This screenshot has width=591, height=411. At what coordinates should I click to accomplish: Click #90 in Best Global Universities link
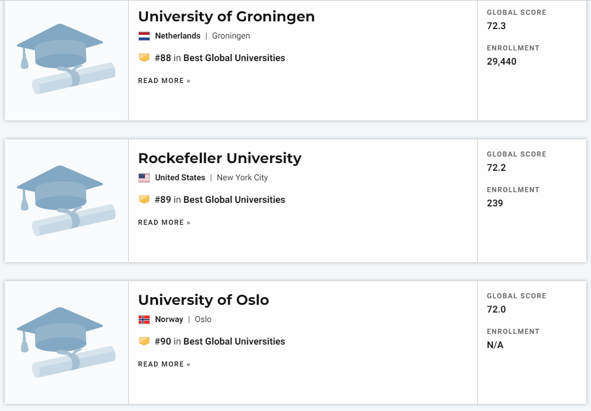(x=220, y=341)
